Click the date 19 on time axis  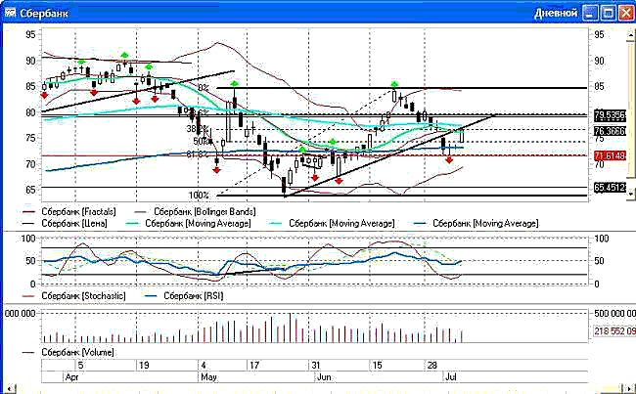pos(144,366)
